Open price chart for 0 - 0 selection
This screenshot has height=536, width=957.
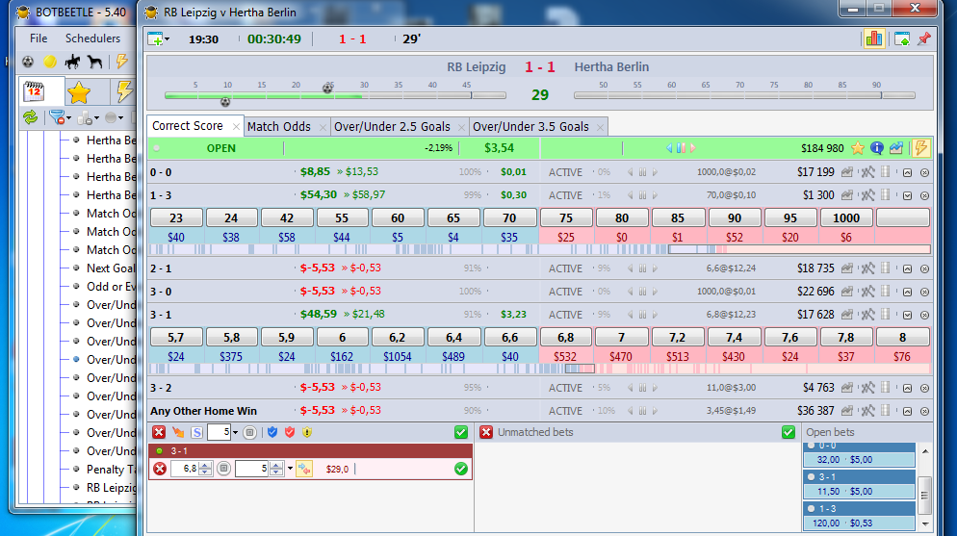coord(846,172)
